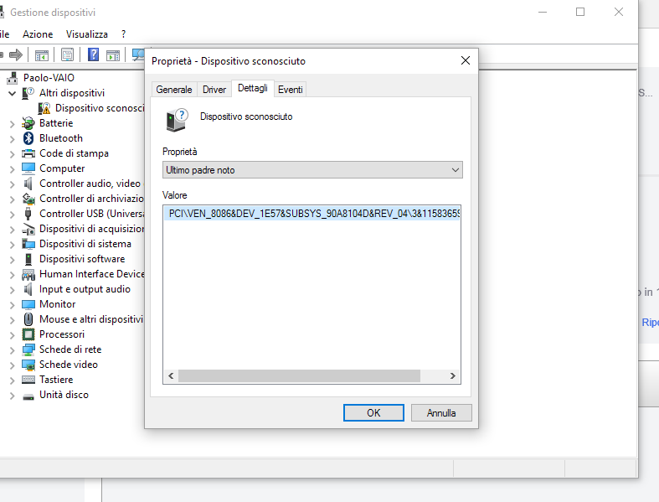Viewport: 659px width, 502px height.
Task: Open the Properties toolbar icon
Action: (x=67, y=55)
